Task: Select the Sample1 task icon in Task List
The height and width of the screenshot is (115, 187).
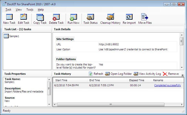Action: point(6,36)
